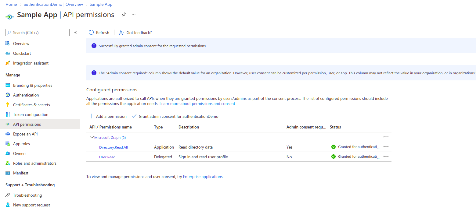Click the pin icon beside the page title
This screenshot has height=211, width=476.
pos(124,15)
